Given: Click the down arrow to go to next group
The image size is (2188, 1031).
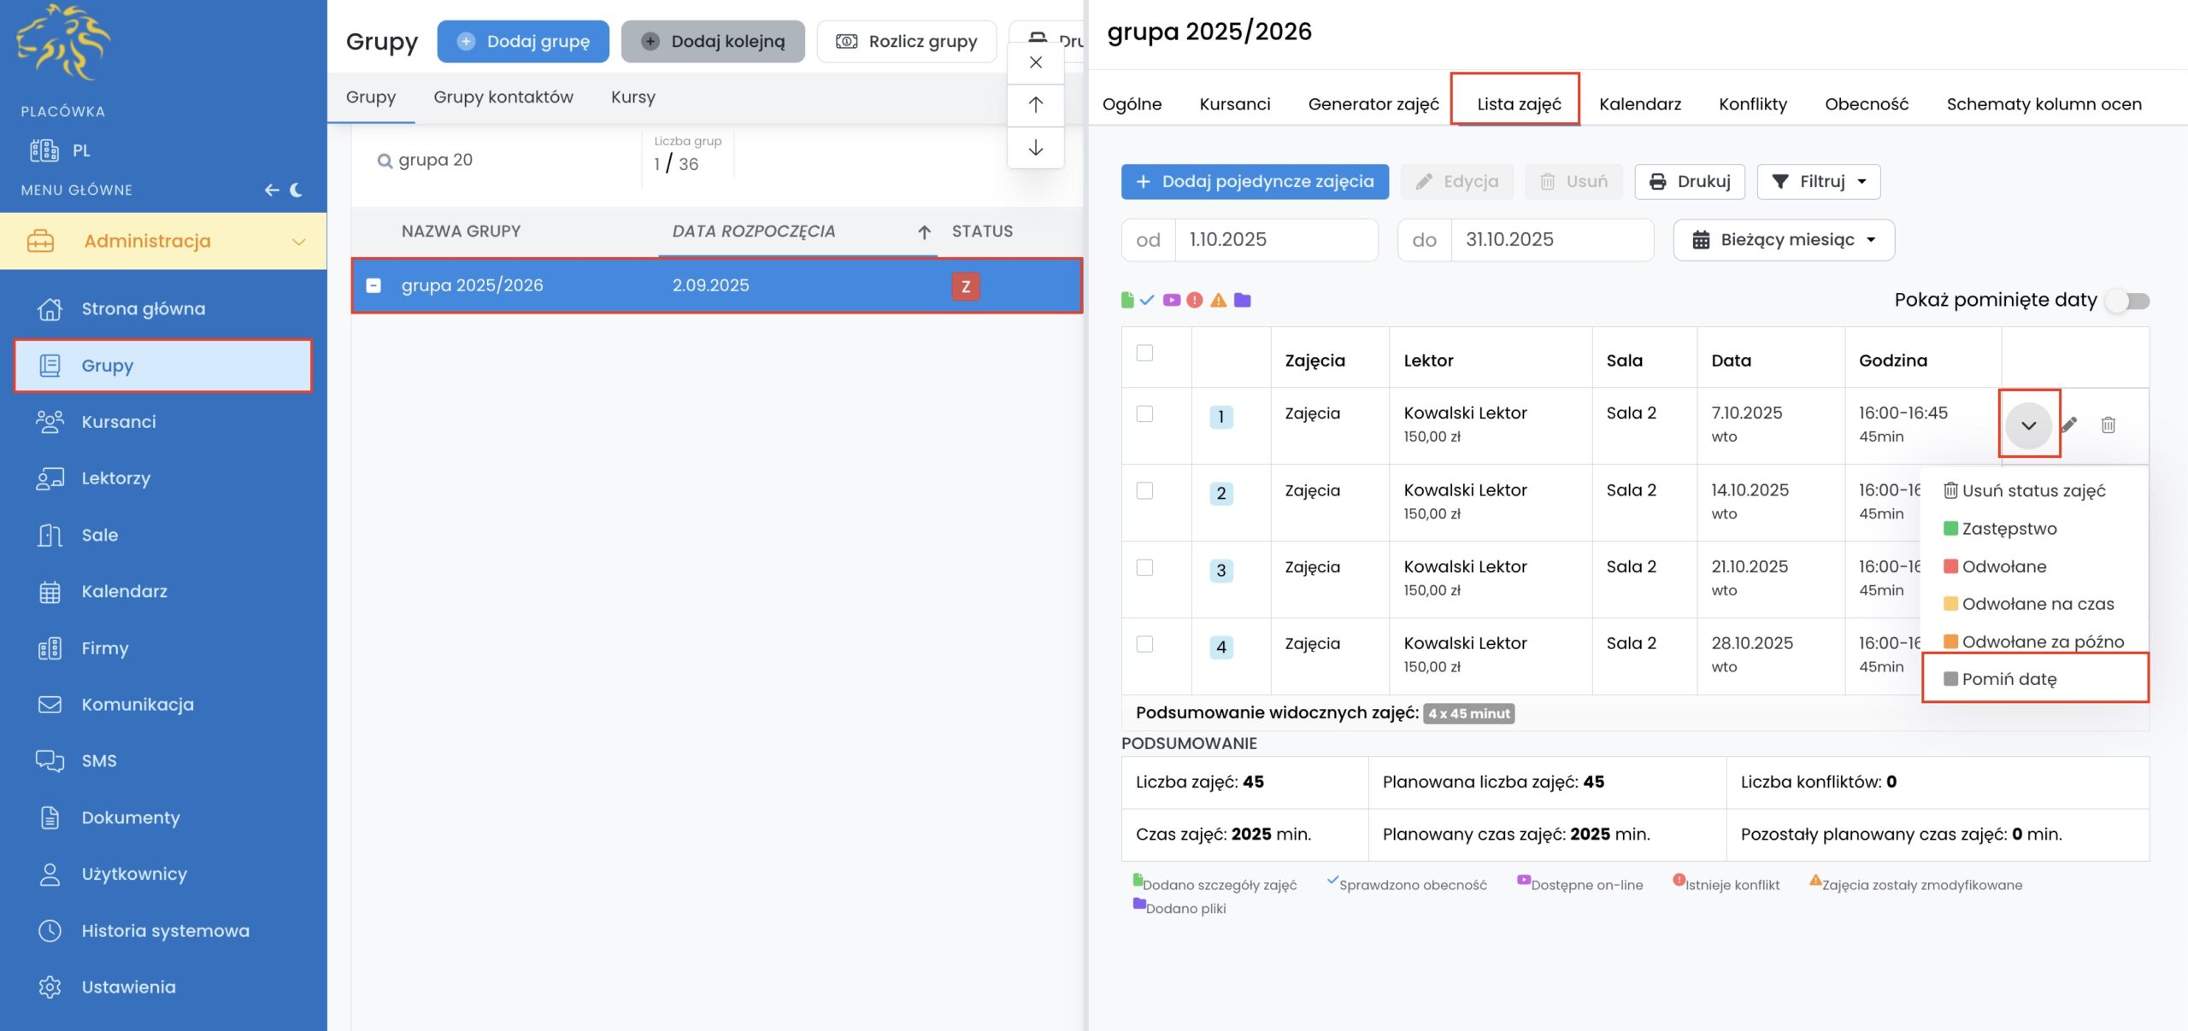Looking at the screenshot, I should [1035, 148].
